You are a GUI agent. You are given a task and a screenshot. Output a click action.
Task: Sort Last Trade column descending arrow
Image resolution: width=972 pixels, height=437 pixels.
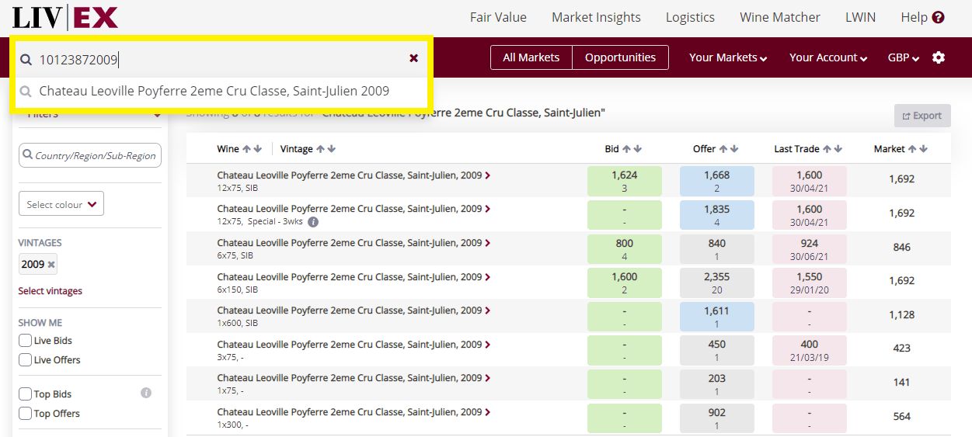pyautogui.click(x=838, y=149)
